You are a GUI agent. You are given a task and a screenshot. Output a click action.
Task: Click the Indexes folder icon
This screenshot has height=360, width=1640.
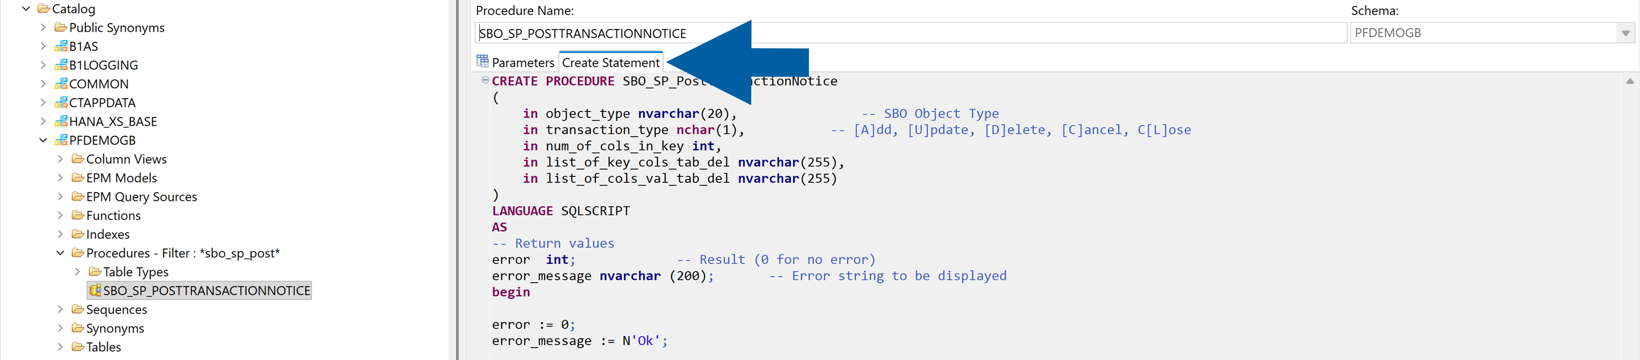pyautogui.click(x=78, y=235)
